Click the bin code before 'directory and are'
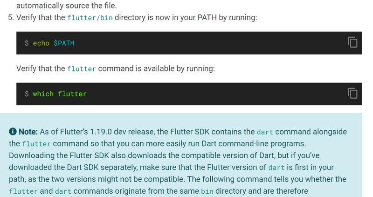The width and height of the screenshot is (373, 197). click(207, 191)
